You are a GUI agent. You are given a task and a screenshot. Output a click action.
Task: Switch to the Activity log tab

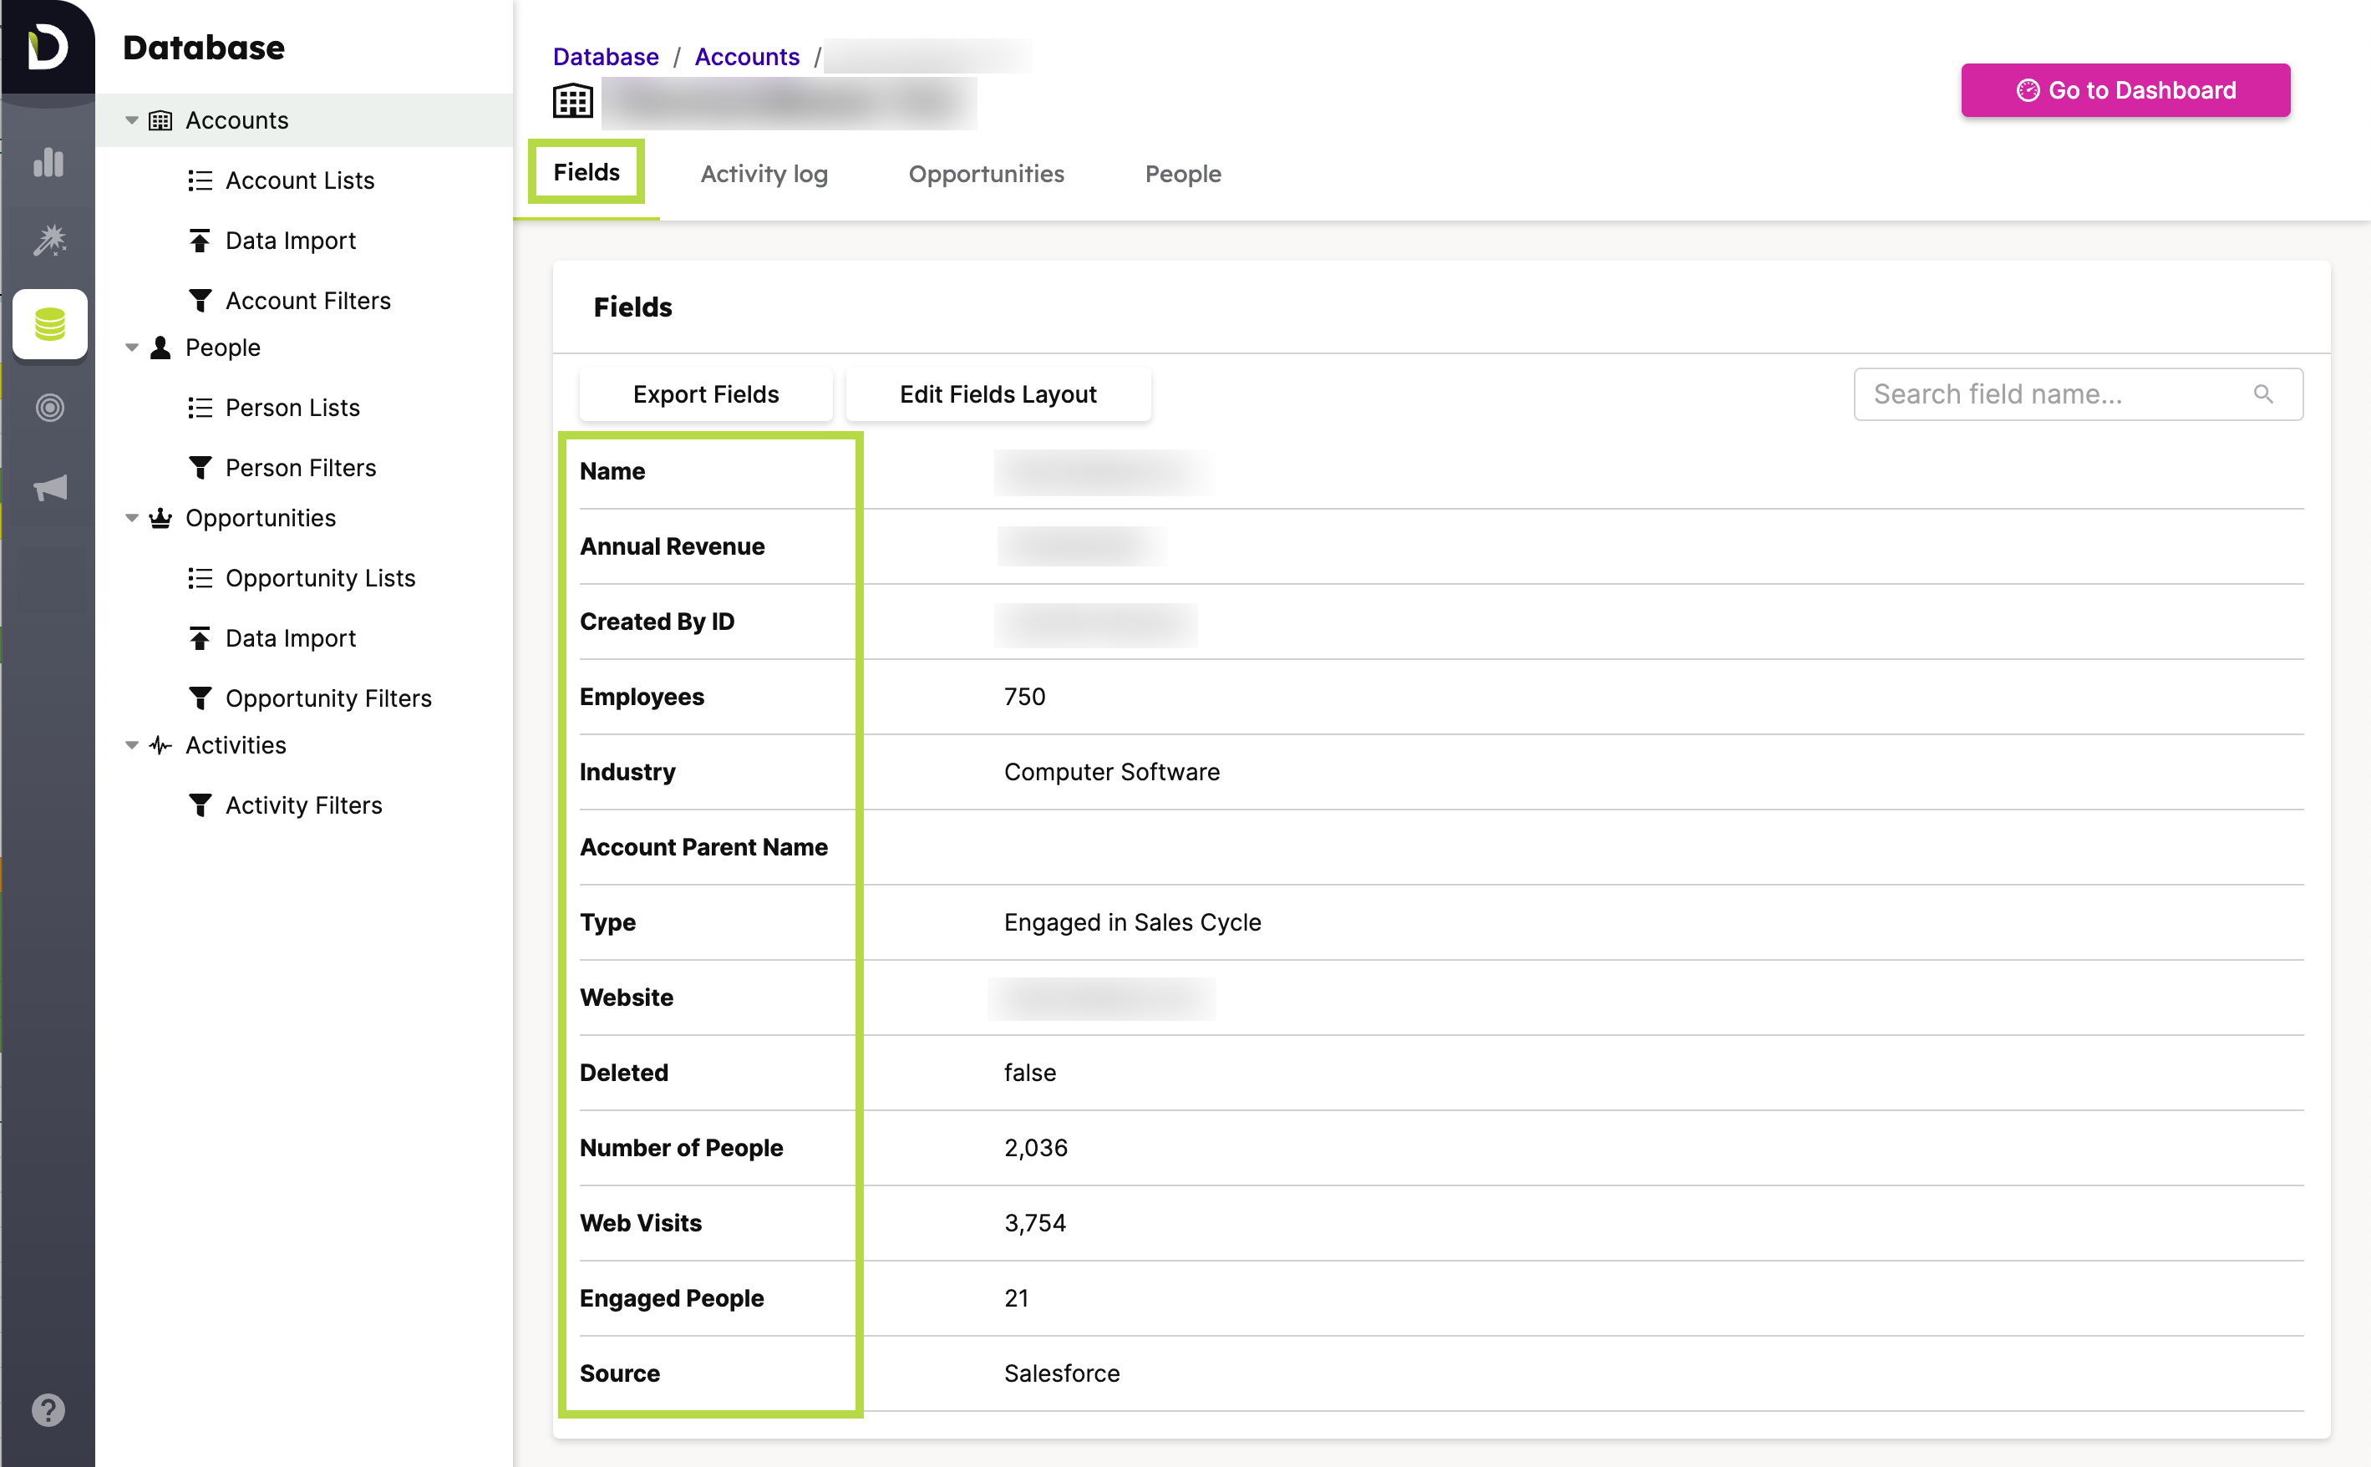pyautogui.click(x=764, y=174)
